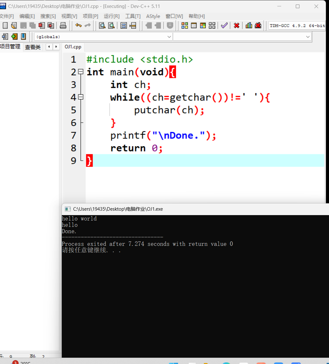The width and height of the screenshot is (329, 364).
Task: Switch to the 查看类 panel tab
Action: pyautogui.click(x=33, y=47)
